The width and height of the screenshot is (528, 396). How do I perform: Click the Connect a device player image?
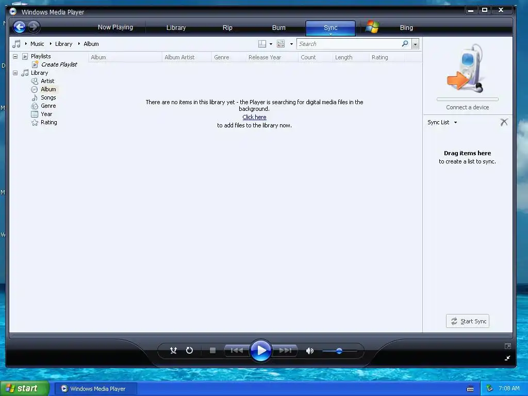466,69
